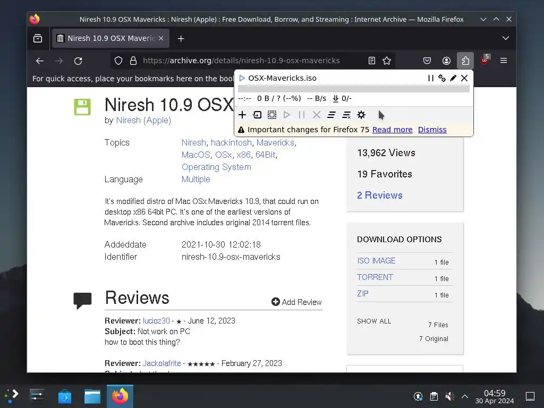Open Firefox application hamburger menu
Screen dimensions: 544x408
tap(504, 61)
